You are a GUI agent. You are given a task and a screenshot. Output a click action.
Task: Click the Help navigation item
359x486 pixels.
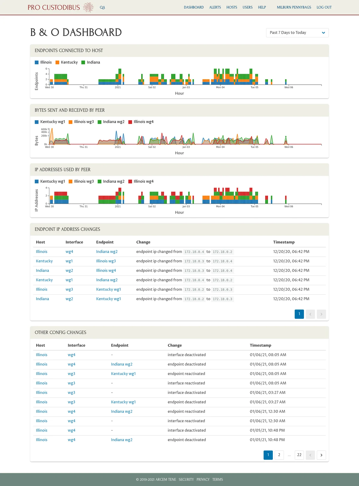(262, 7)
